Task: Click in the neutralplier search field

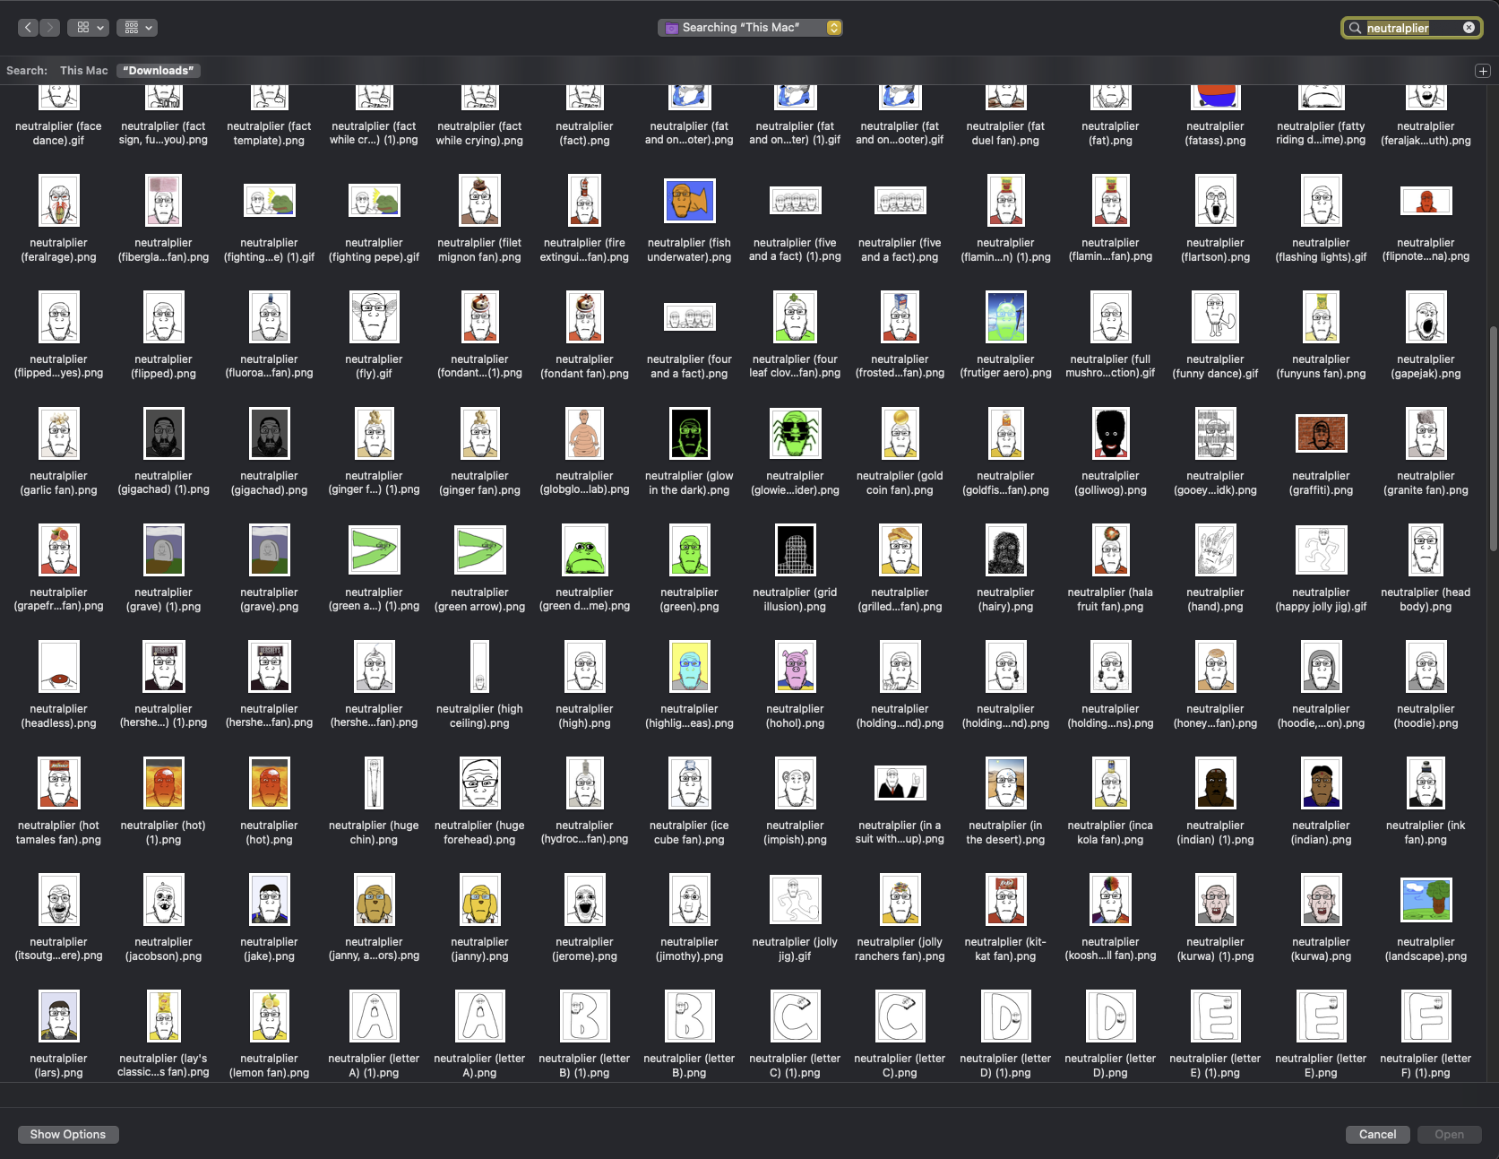Action: [x=1410, y=28]
